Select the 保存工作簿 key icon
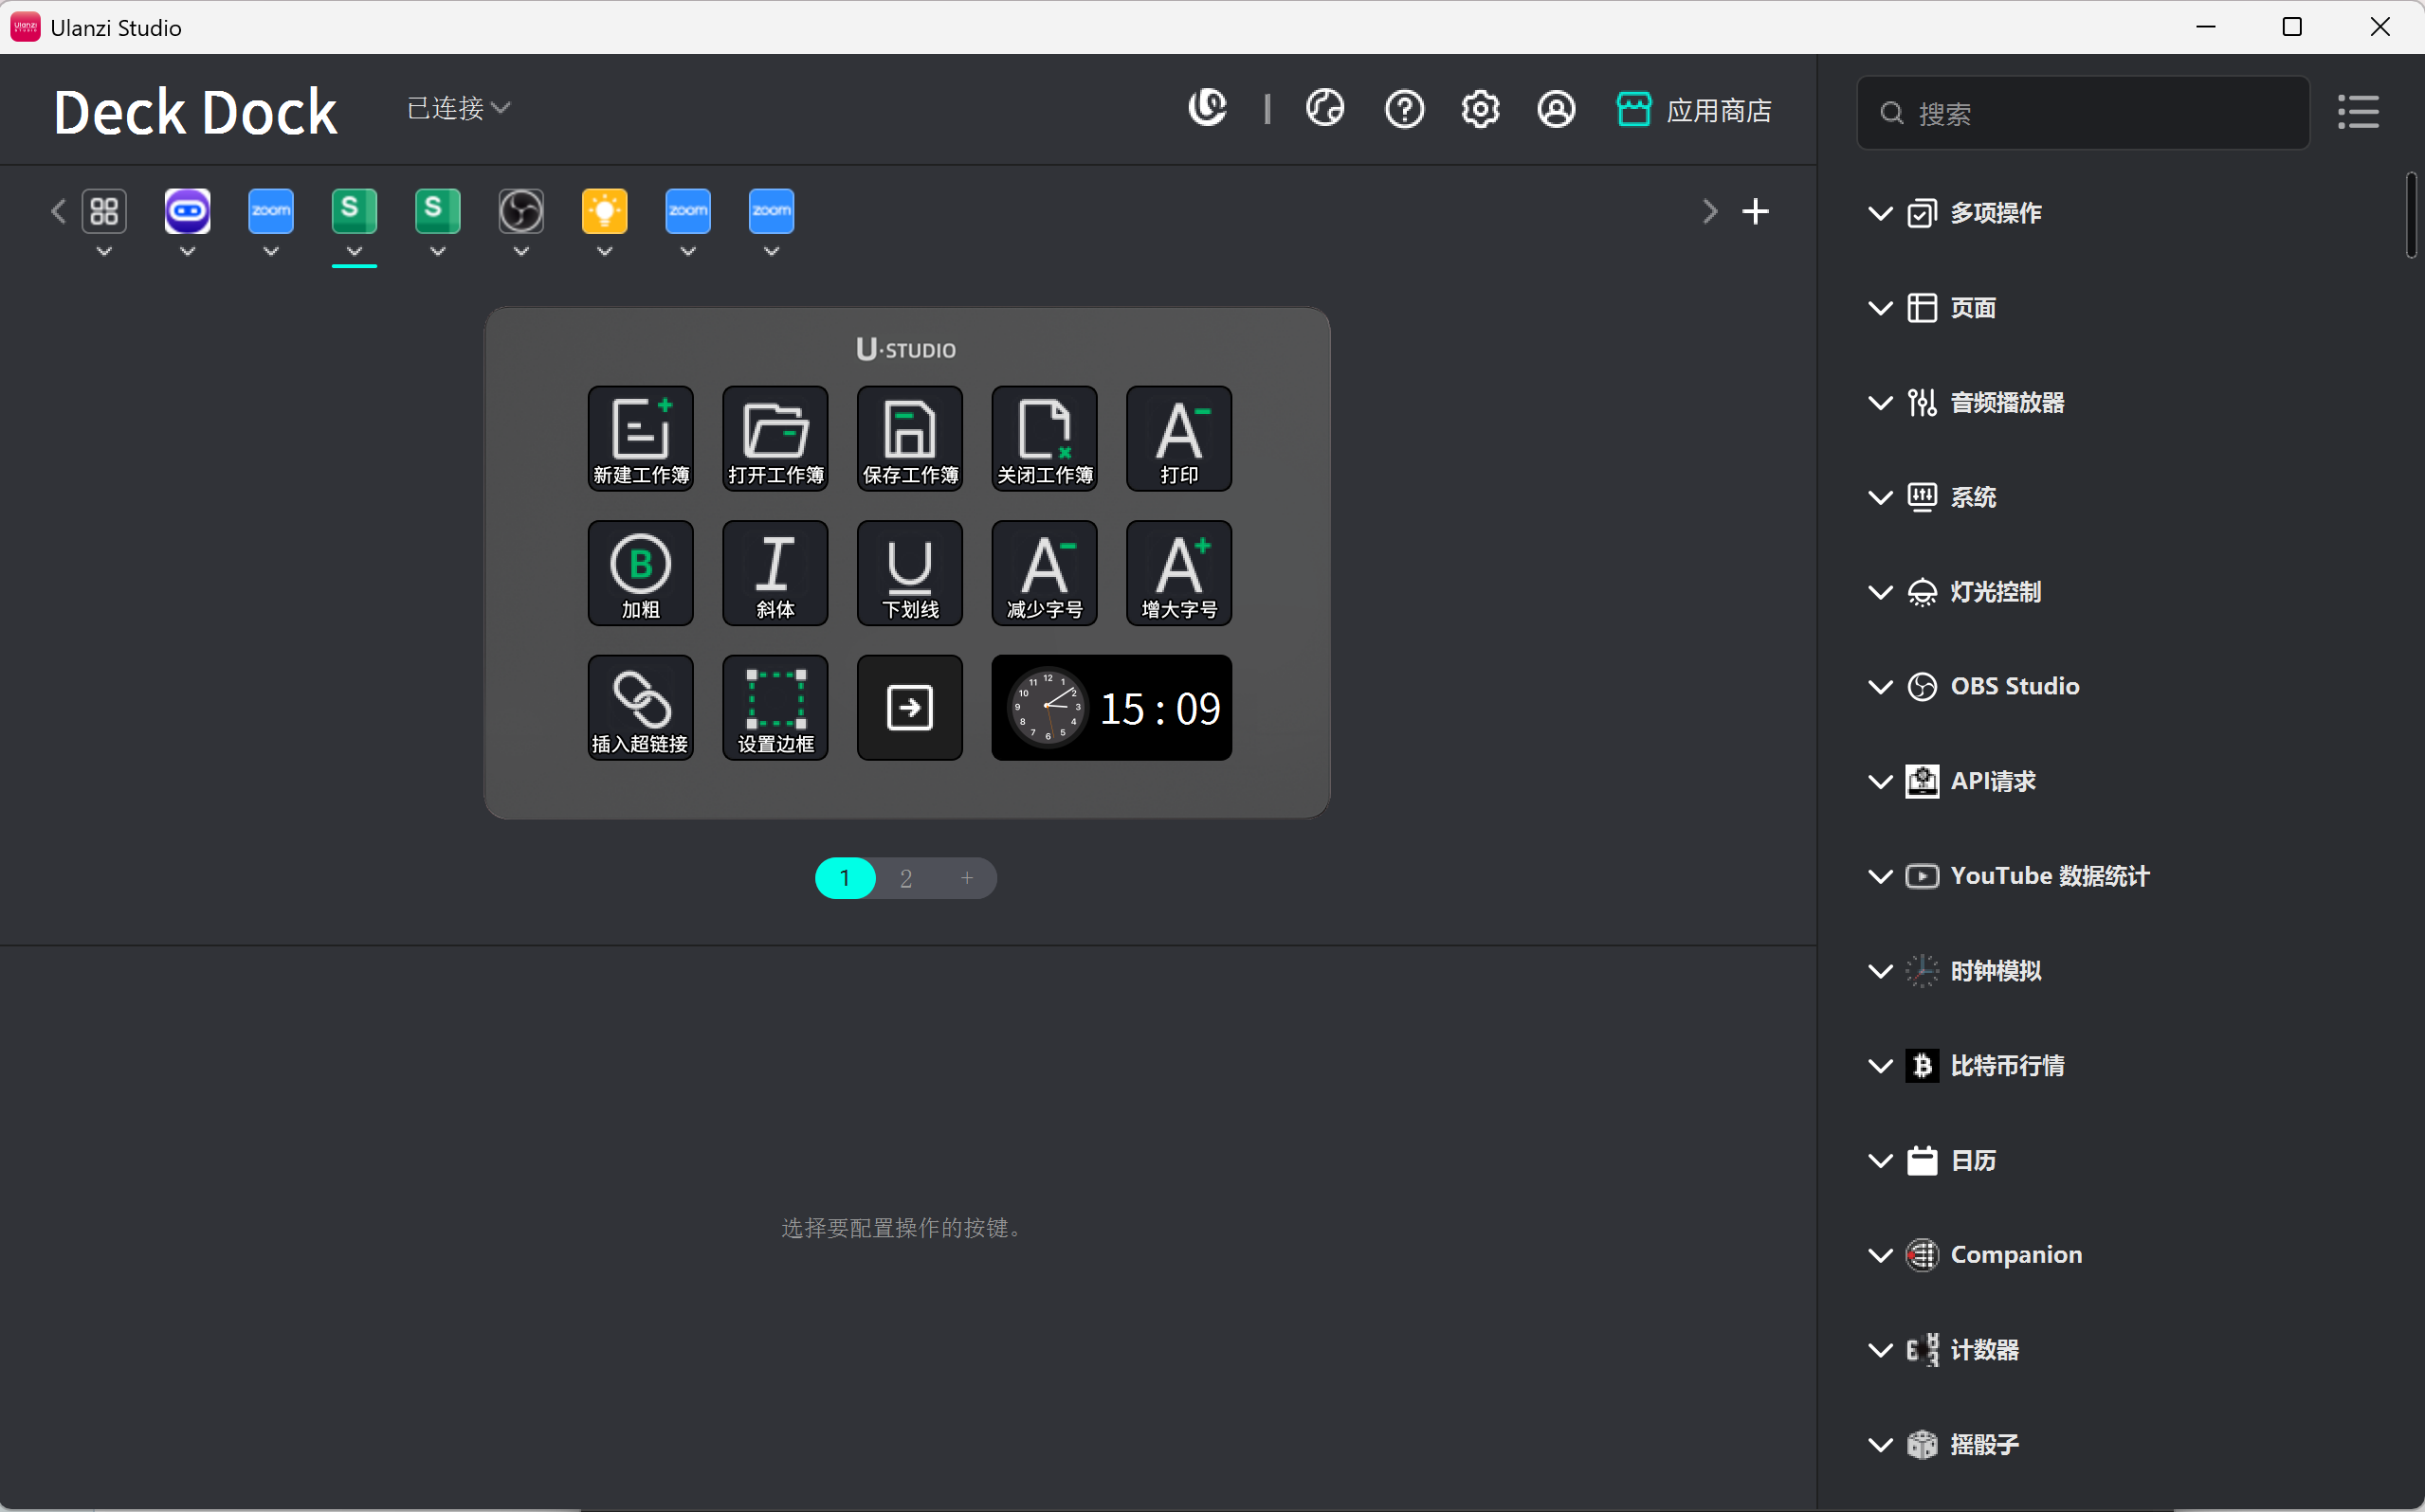 pyautogui.click(x=909, y=438)
